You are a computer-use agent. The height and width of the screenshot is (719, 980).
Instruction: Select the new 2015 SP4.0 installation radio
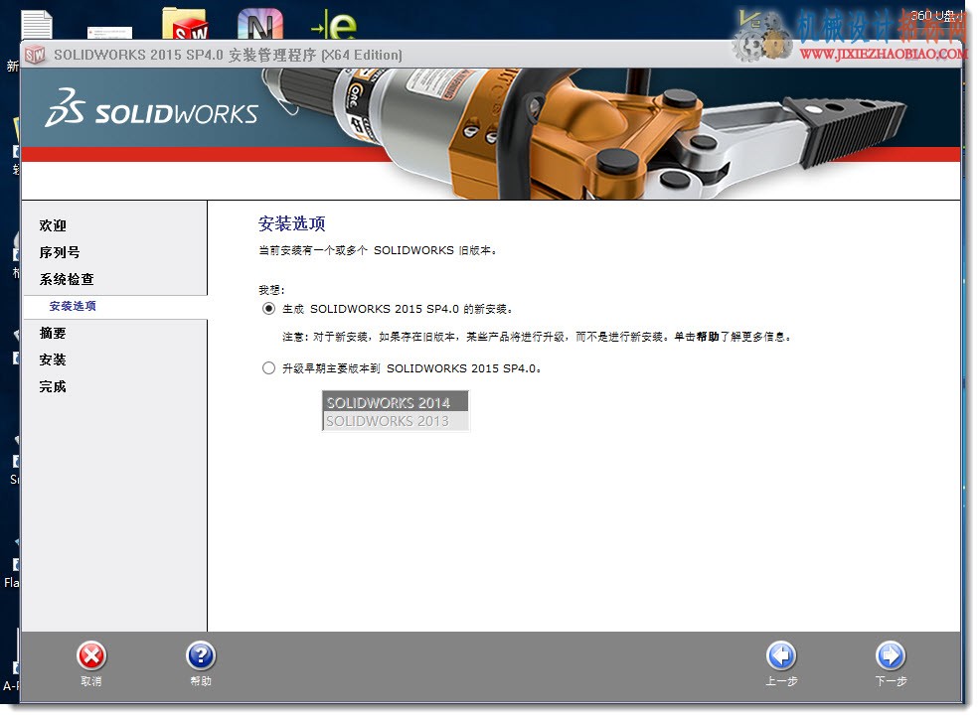[x=268, y=309]
